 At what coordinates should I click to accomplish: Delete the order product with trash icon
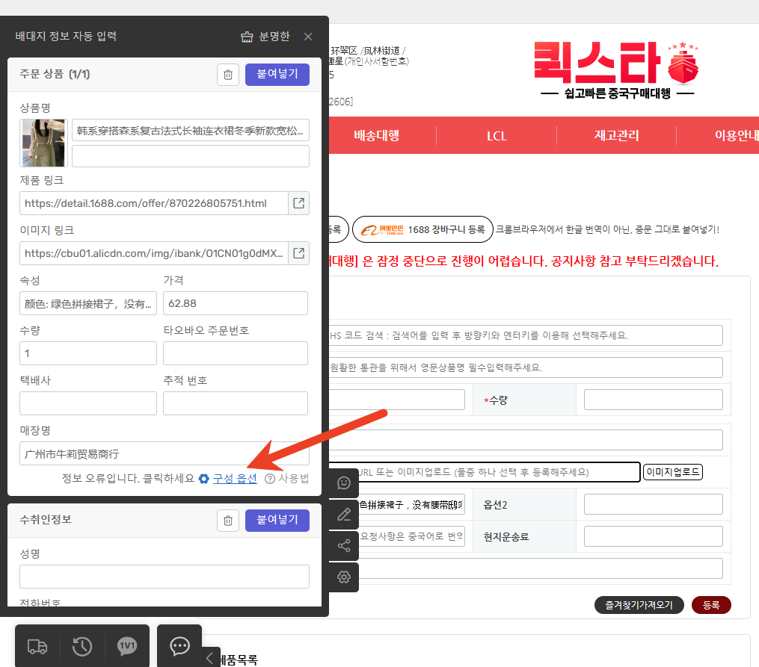point(228,75)
